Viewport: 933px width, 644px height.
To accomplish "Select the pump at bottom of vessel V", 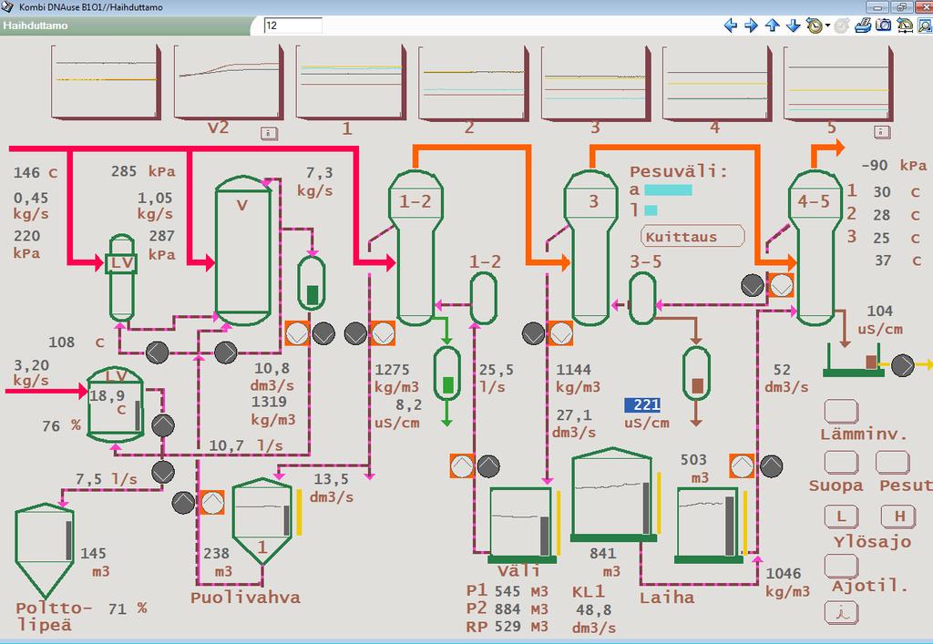I will pos(226,353).
